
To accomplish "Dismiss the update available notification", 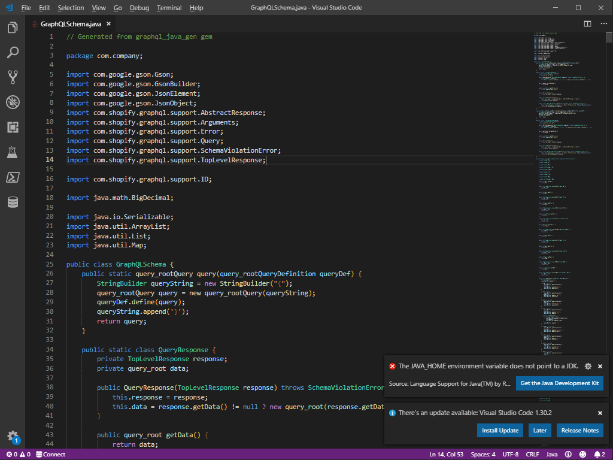I will (x=600, y=413).
